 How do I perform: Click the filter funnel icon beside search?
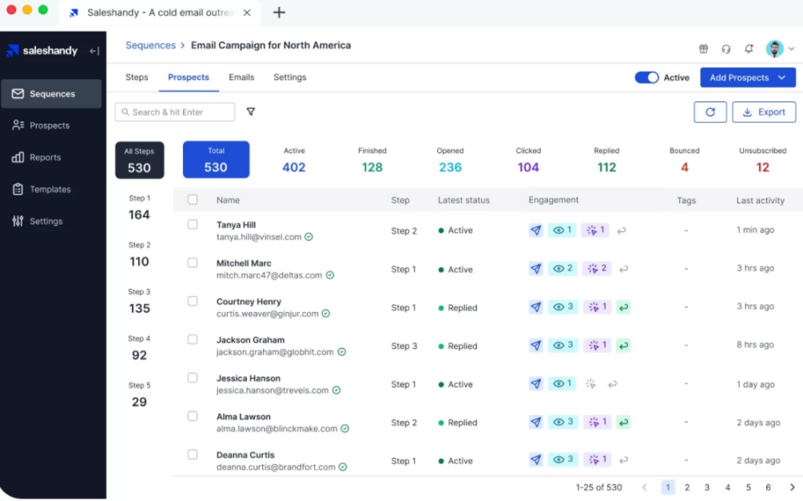pos(251,112)
